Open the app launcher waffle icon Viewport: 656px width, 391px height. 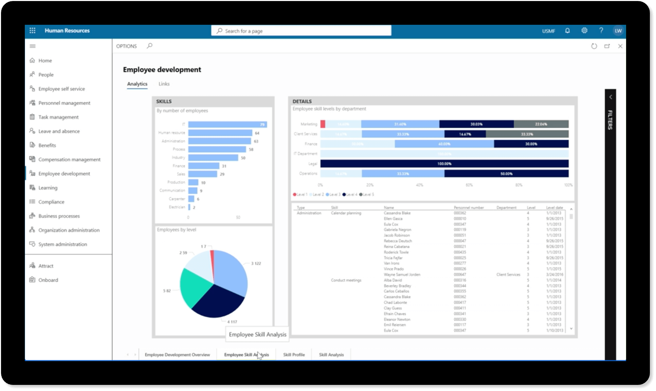point(32,31)
